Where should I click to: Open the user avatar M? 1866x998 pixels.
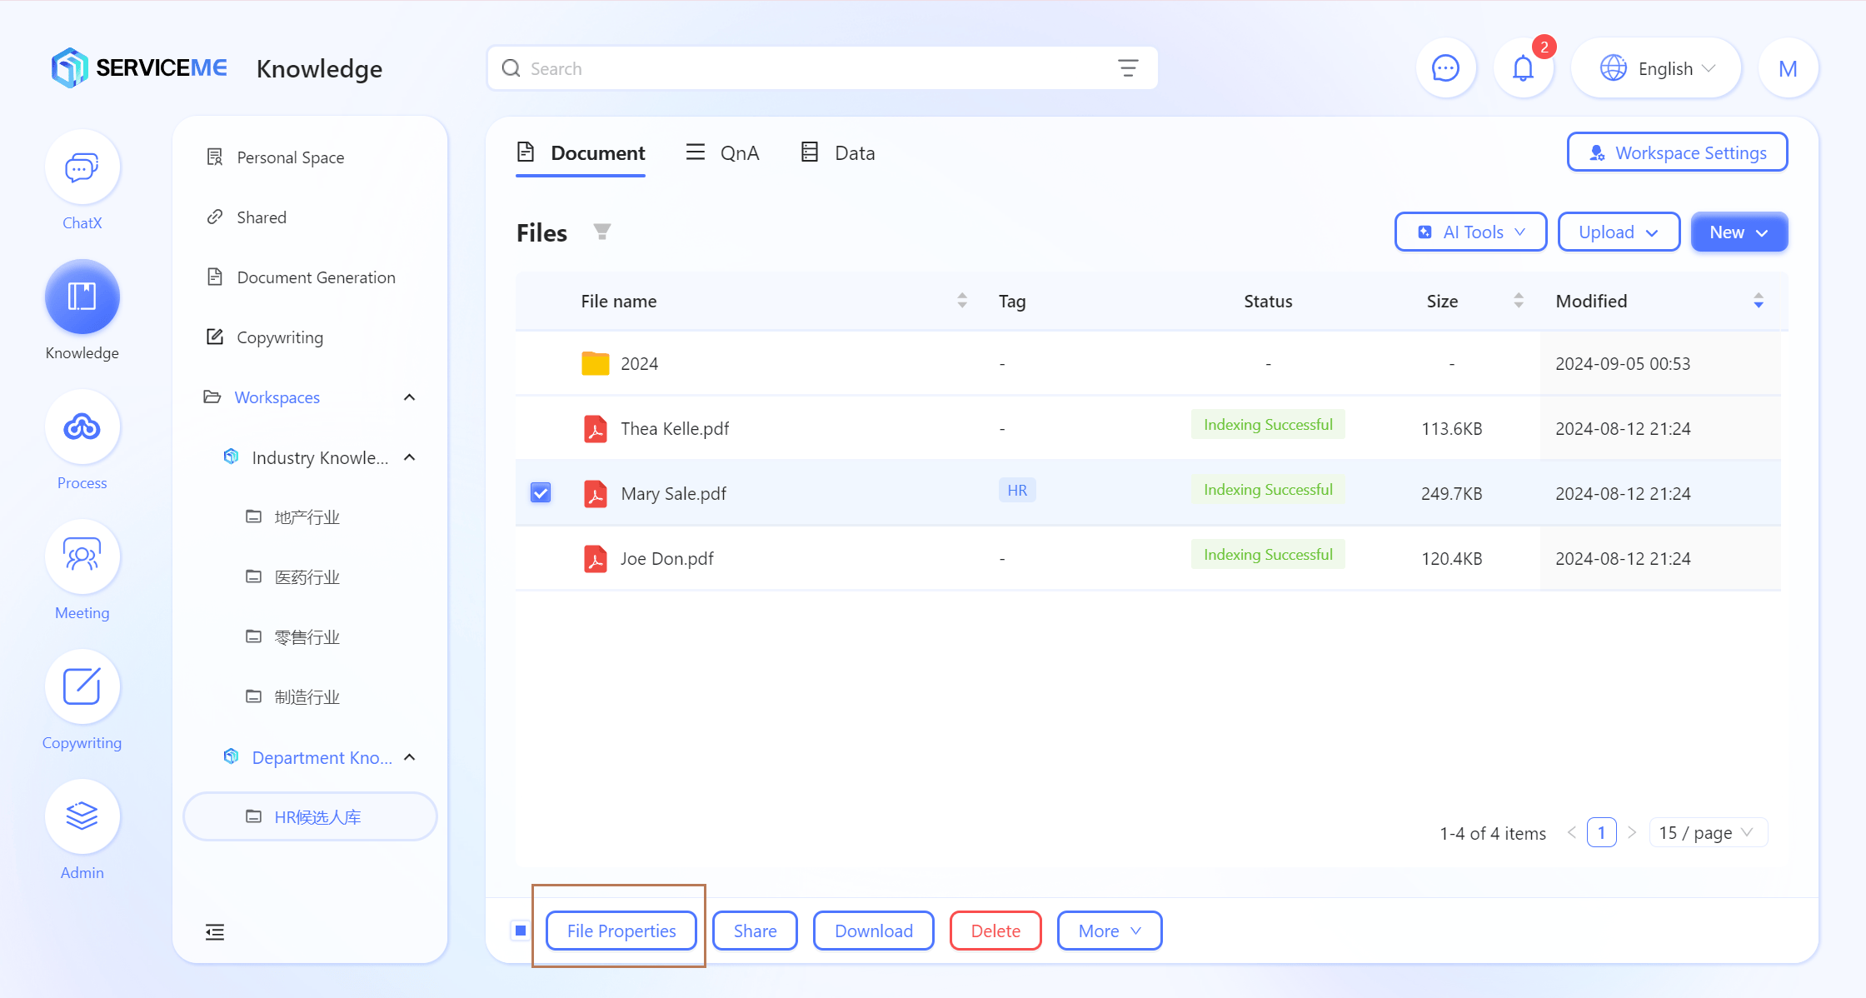pyautogui.click(x=1788, y=68)
